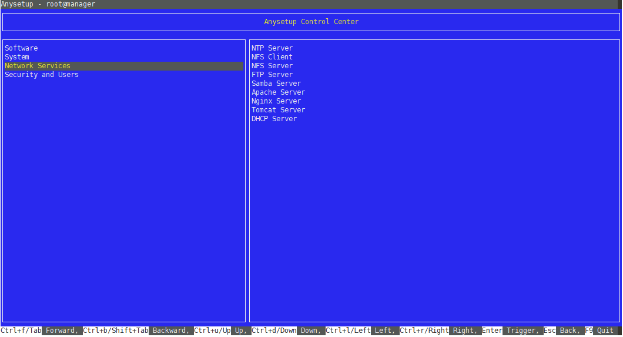Open the System category
This screenshot has width=623, height=337.
tap(17, 57)
